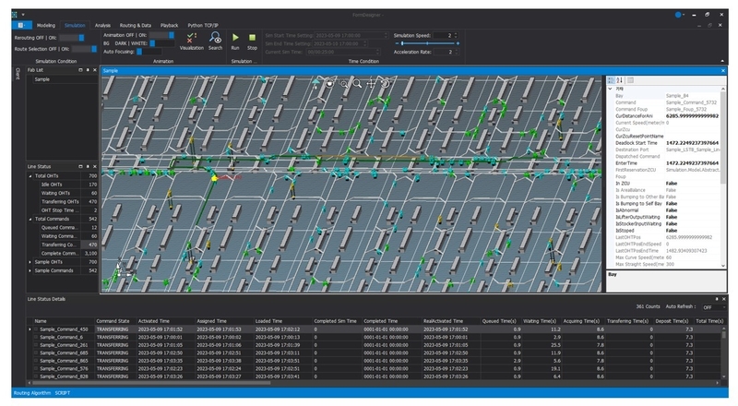This screenshot has width=738, height=406.
Task: Pin the Line Status Details panel
Action: pyautogui.click(x=717, y=299)
